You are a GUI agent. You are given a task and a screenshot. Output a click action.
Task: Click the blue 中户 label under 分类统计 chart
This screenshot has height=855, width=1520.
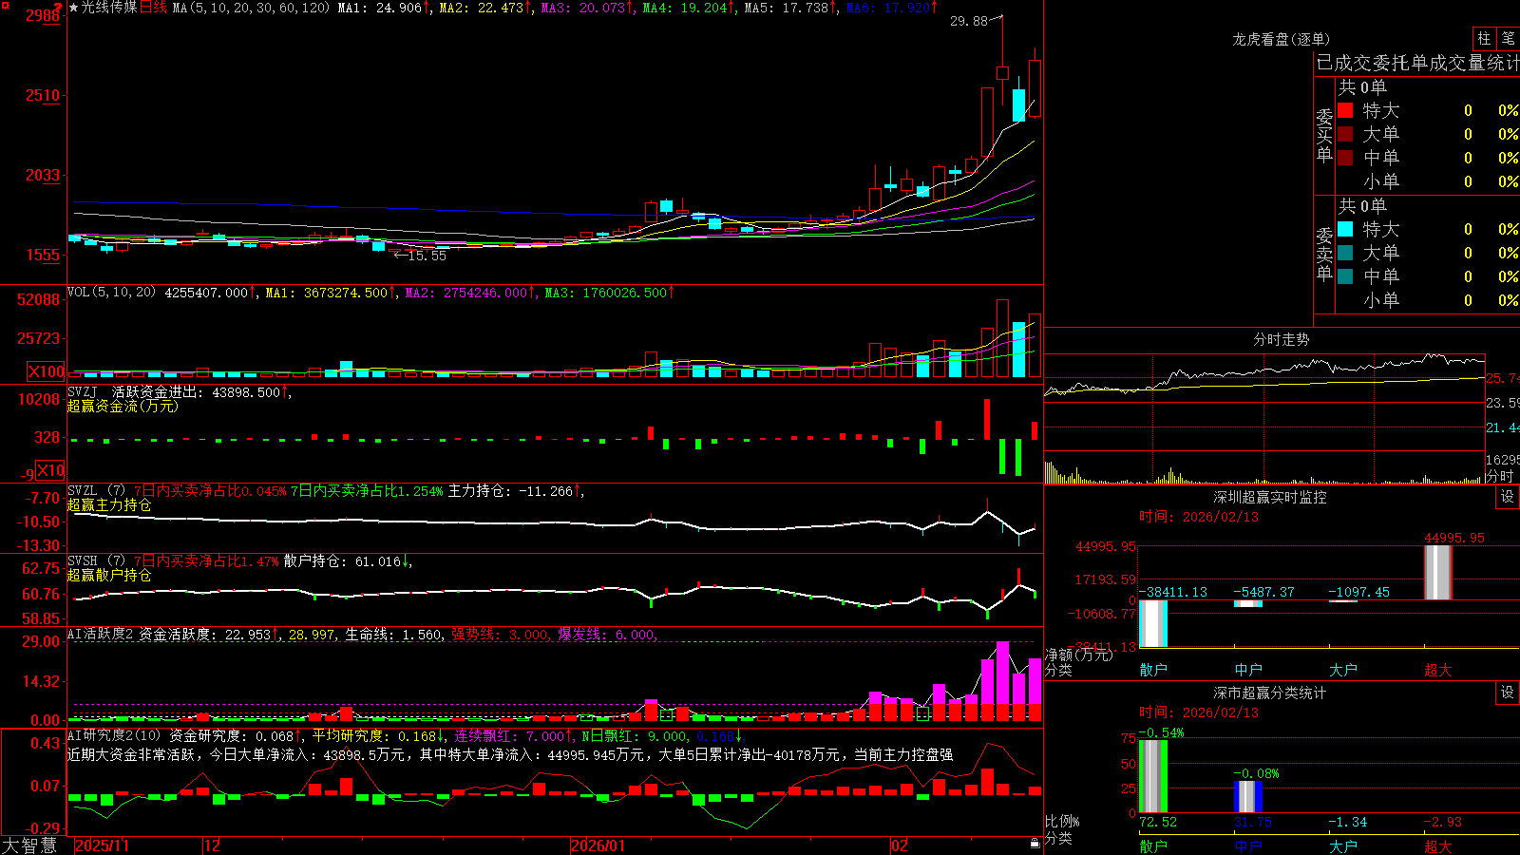1248,845
